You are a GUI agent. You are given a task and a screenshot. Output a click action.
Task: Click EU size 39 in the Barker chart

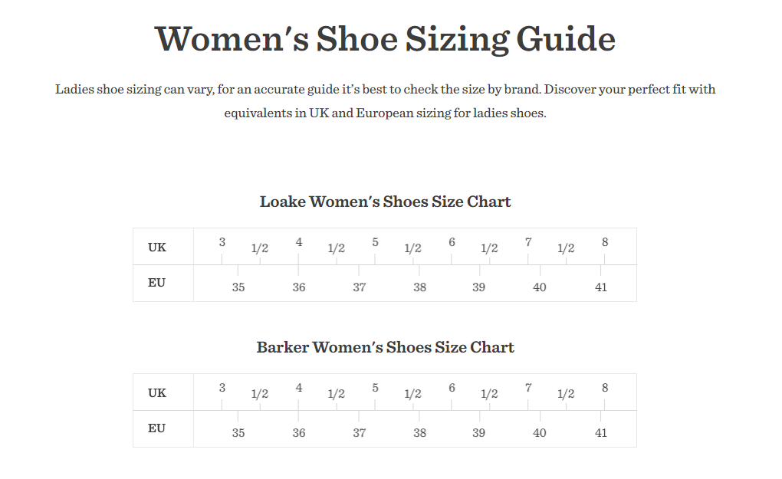click(478, 433)
